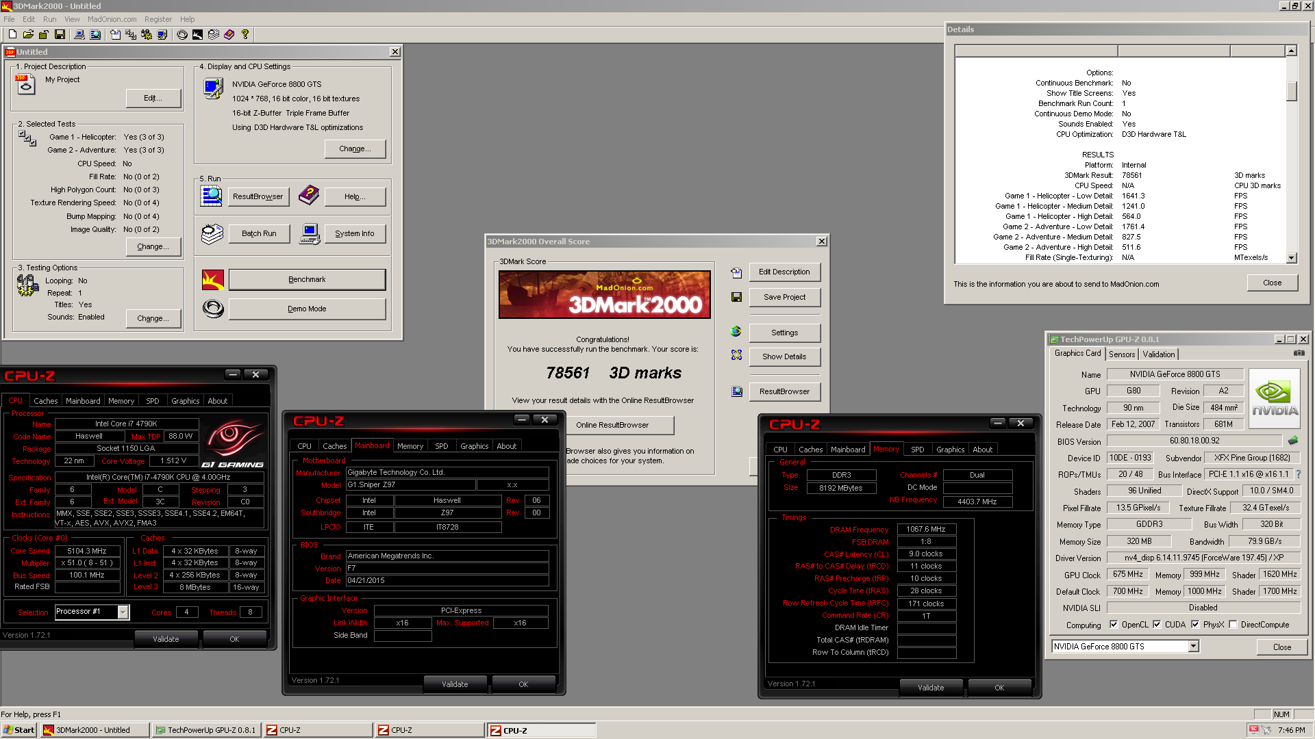
Task: Click the Online ResultBrowser button
Action: [x=612, y=425]
